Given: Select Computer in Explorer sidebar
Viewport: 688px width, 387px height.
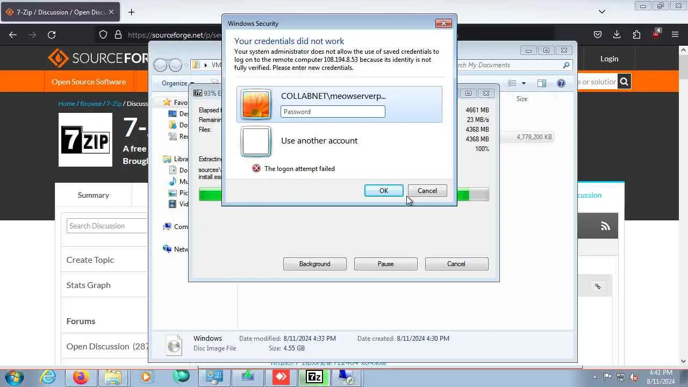Looking at the screenshot, I should (x=175, y=227).
